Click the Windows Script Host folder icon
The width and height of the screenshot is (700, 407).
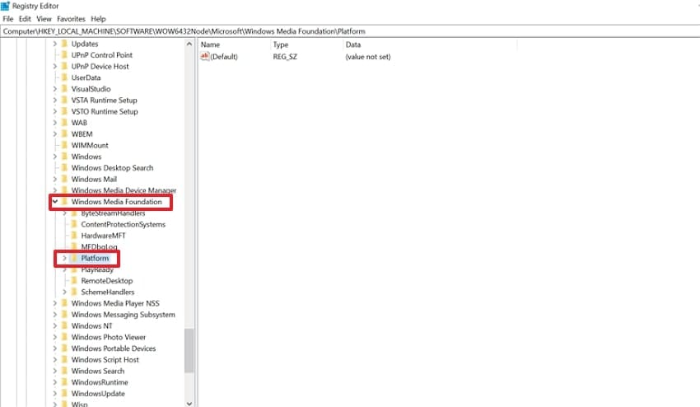coord(64,359)
